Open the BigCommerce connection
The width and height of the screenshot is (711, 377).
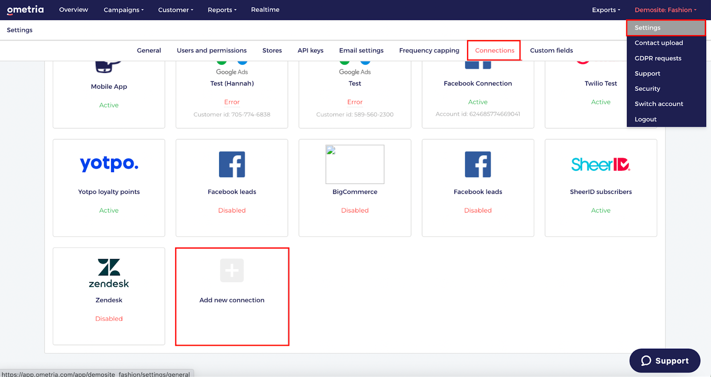(x=355, y=188)
